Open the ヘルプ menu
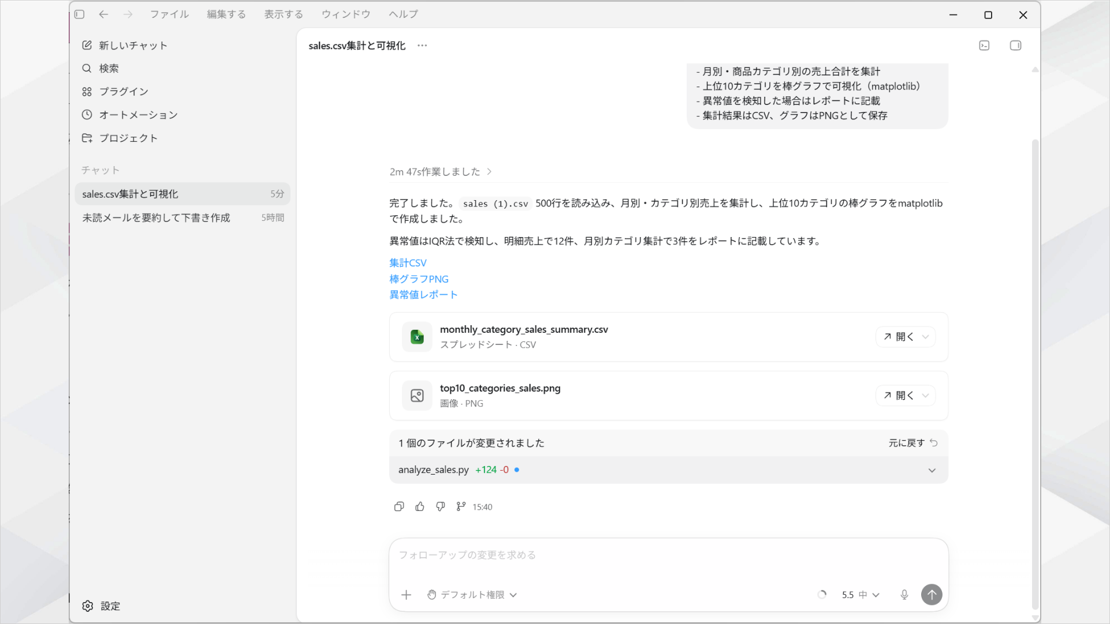 [x=403, y=14]
